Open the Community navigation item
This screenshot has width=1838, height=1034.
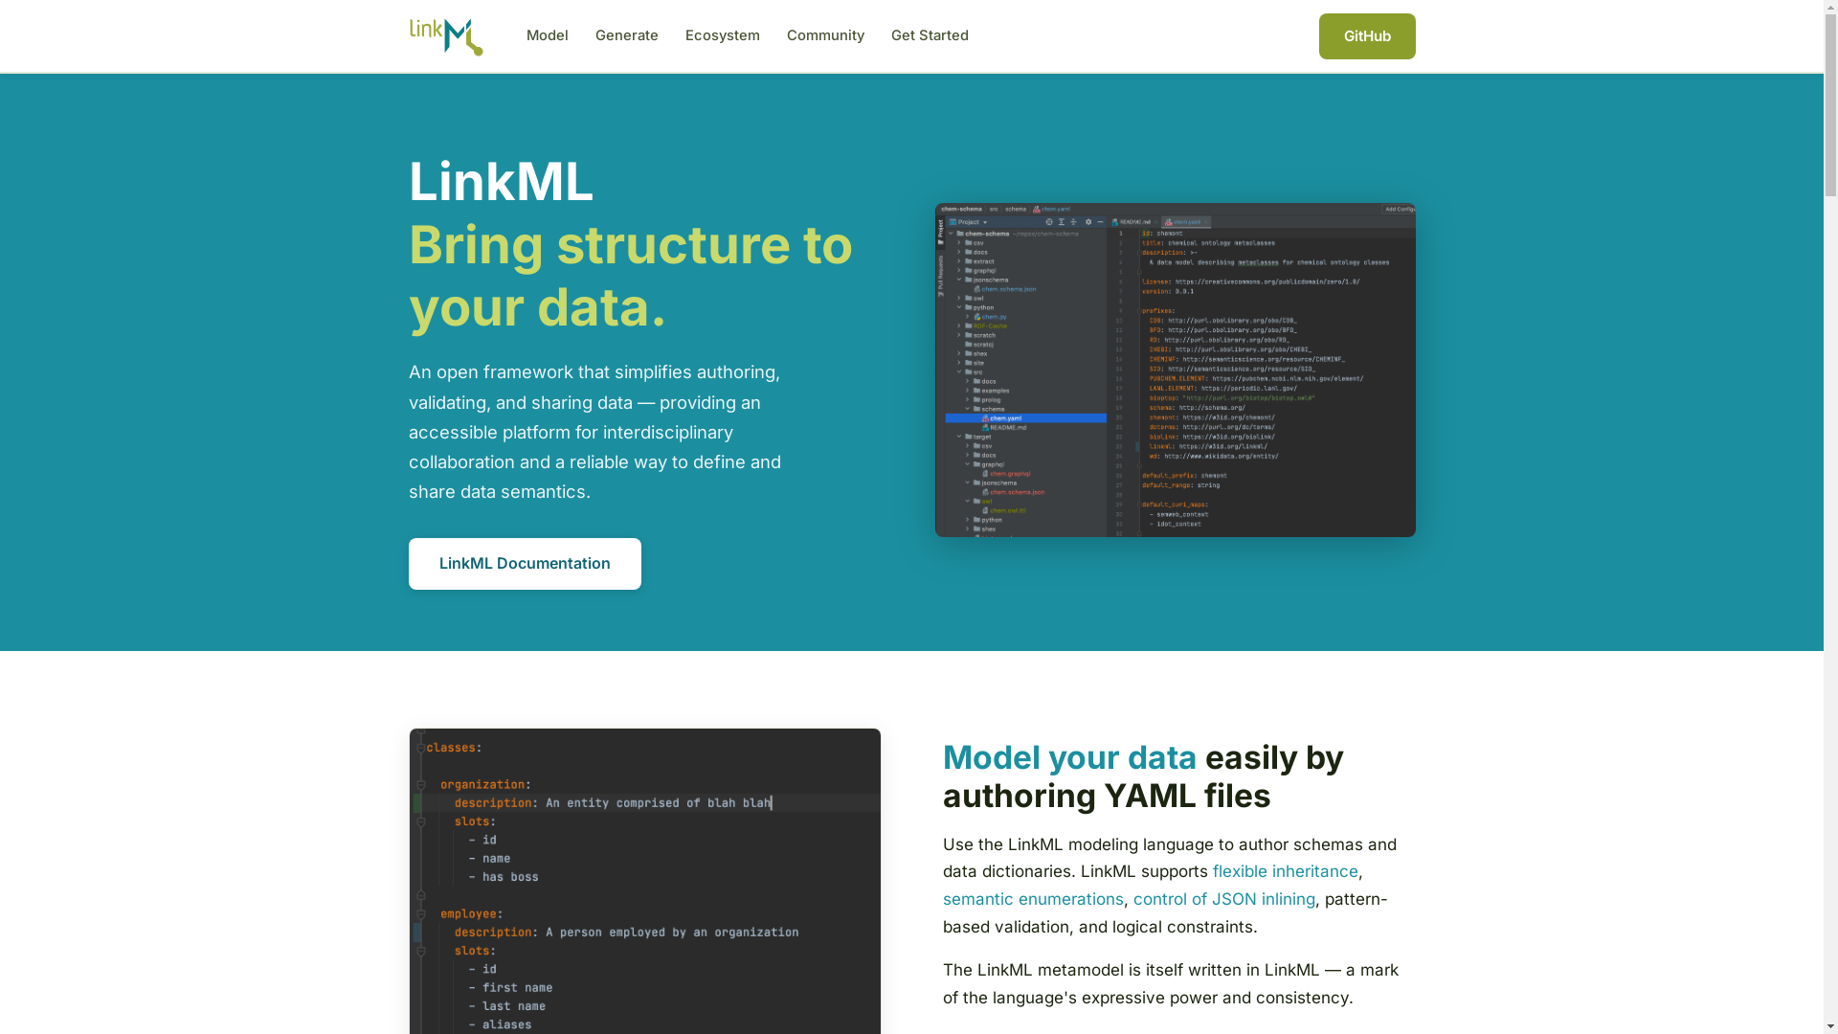825,35
